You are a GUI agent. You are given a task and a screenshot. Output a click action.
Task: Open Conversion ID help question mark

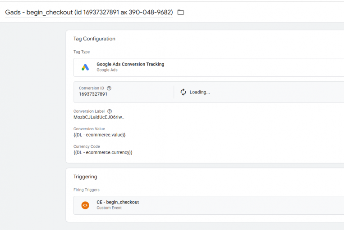[109, 88]
